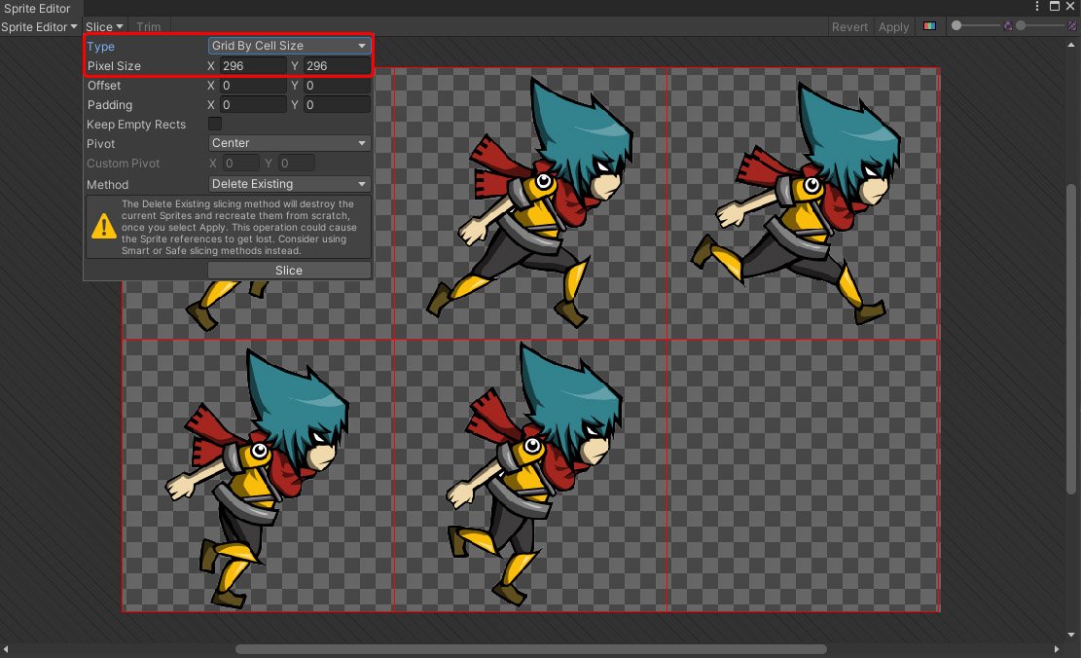Click the Pixel Size Y field
The height and width of the screenshot is (658, 1081).
click(x=337, y=65)
